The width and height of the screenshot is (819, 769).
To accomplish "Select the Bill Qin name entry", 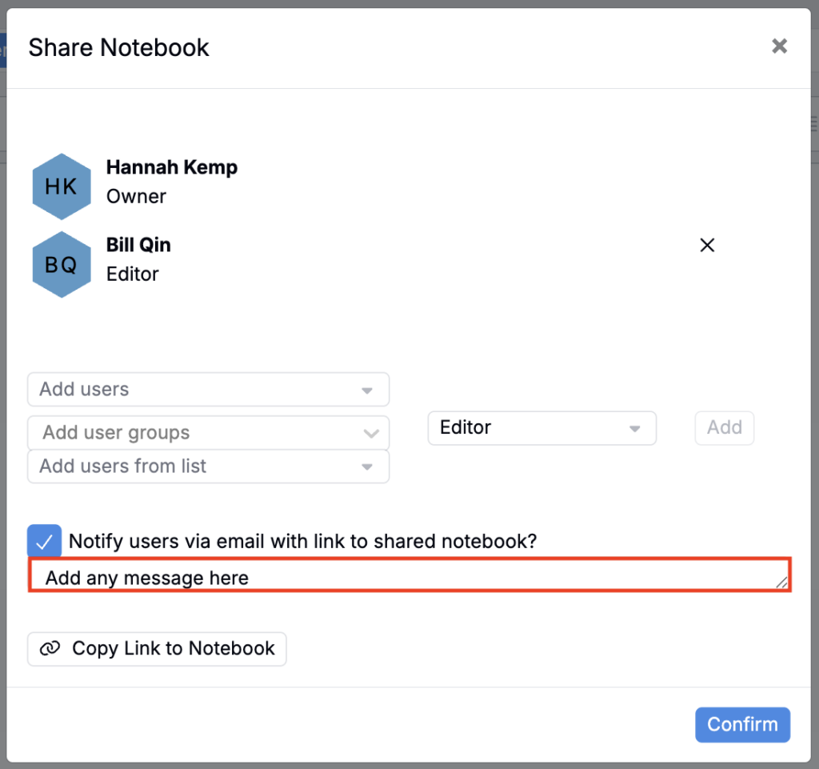I will point(138,245).
